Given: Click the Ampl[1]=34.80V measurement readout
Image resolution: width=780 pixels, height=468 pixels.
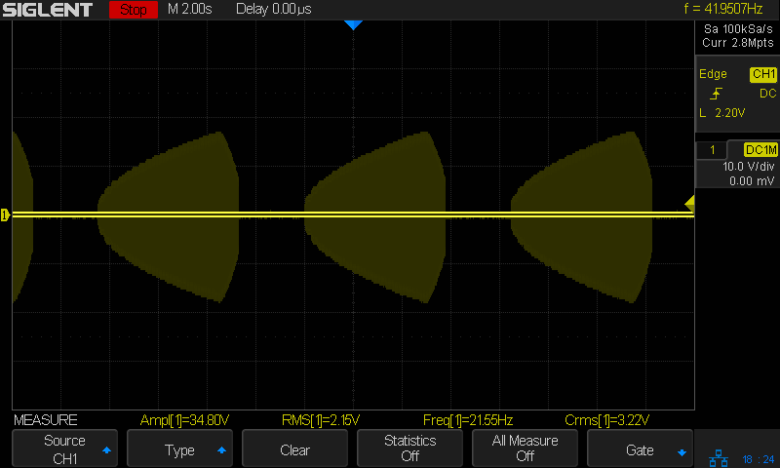Looking at the screenshot, I should pos(185,420).
